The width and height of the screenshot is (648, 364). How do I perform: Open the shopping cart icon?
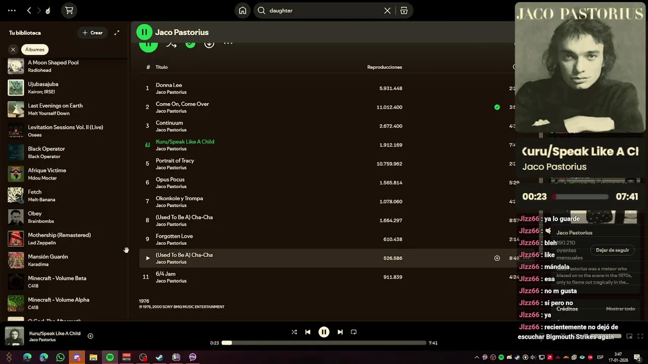click(69, 11)
